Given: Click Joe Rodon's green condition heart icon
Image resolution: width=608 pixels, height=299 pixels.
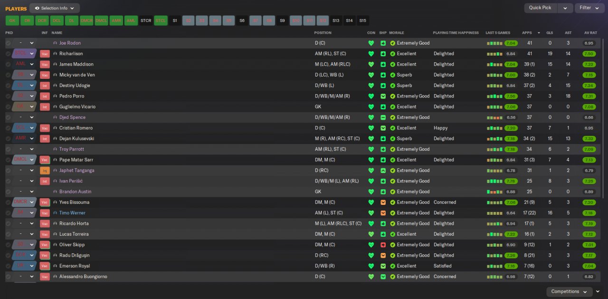Looking at the screenshot, I should coord(371,43).
